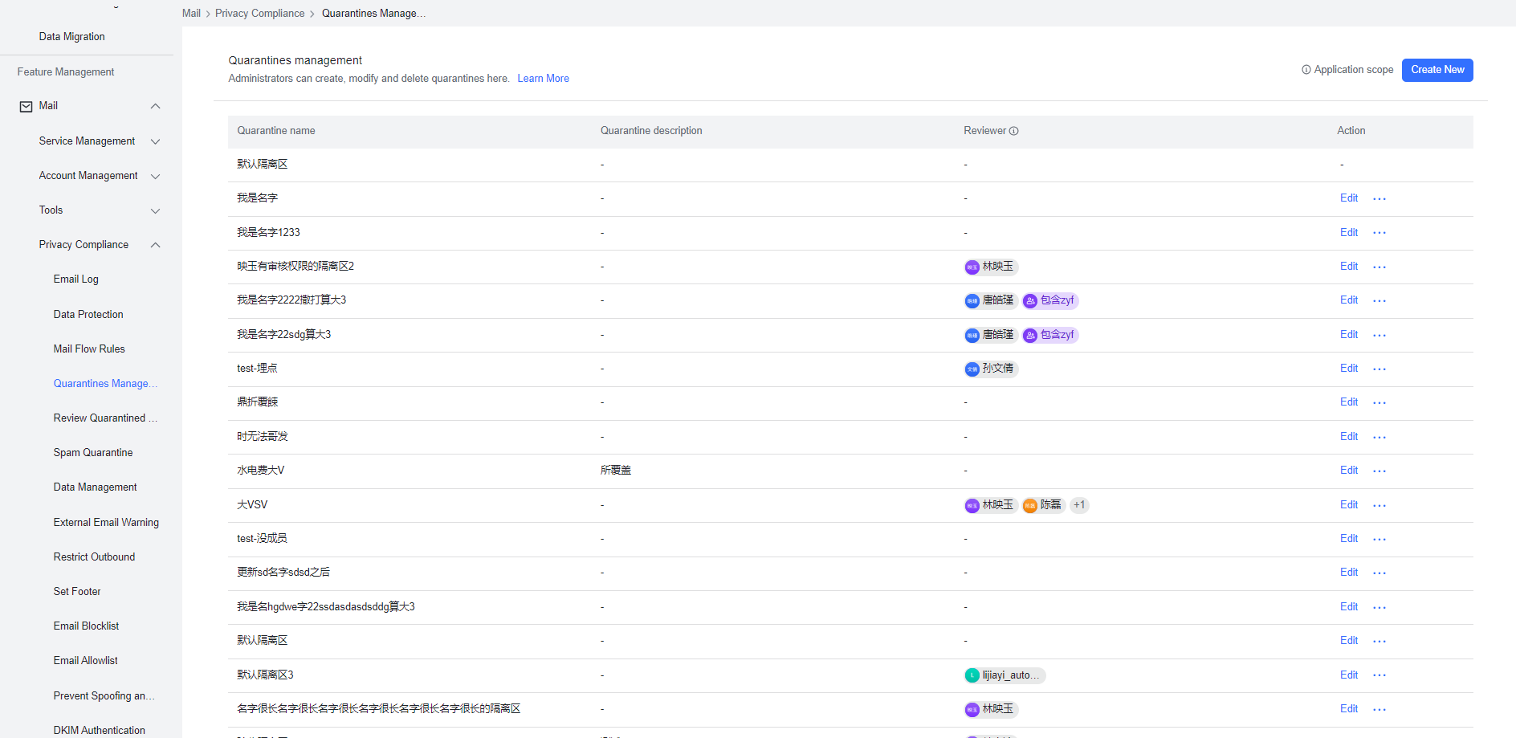
Task: Edit the 默认隔离区3 quarantine
Action: 1348,675
